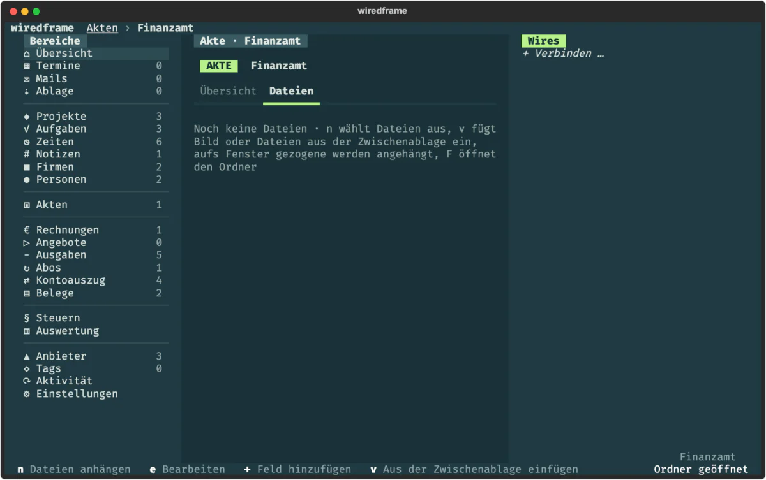Screen dimensions: 766x480
Task: Open the Tags section
Action: tap(96, 368)
